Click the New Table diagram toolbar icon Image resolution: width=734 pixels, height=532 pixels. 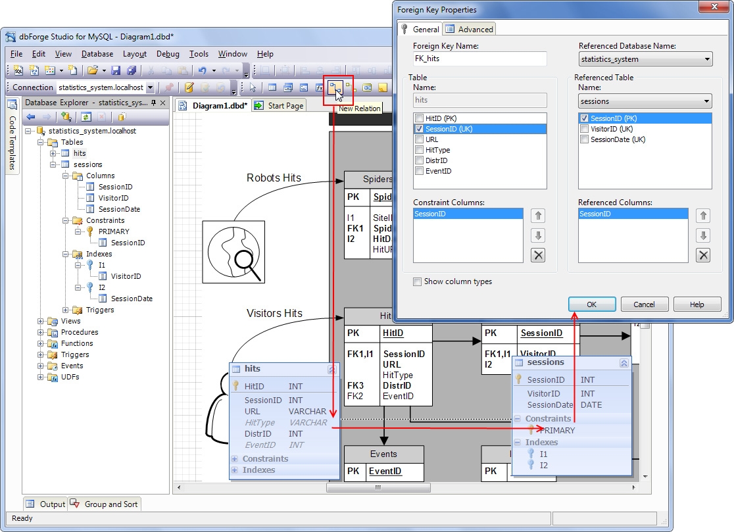point(272,87)
